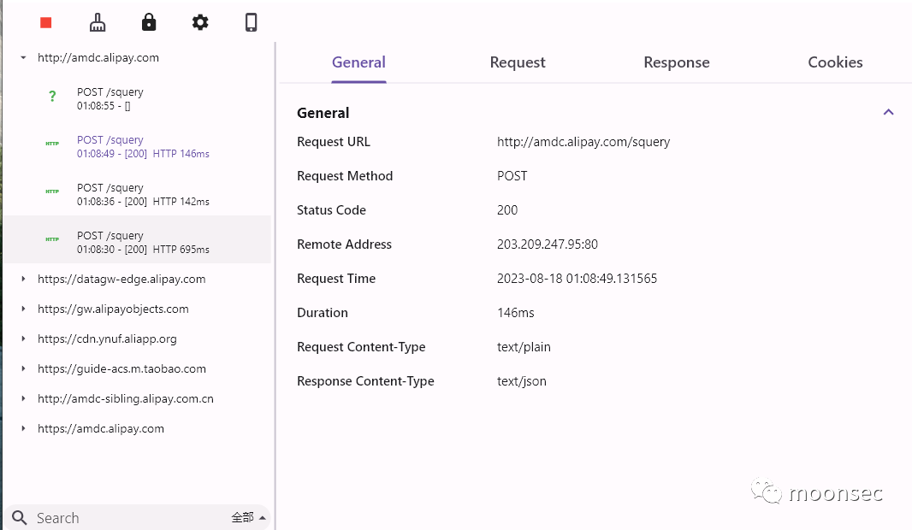This screenshot has height=530, width=912.
Task: Collapse the amdc.alipay.com http tree node
Action: [x=23, y=58]
